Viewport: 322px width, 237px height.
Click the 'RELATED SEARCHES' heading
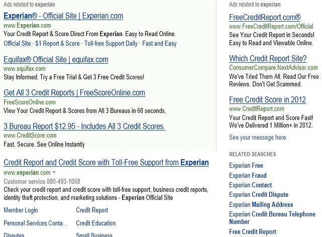coord(252,154)
